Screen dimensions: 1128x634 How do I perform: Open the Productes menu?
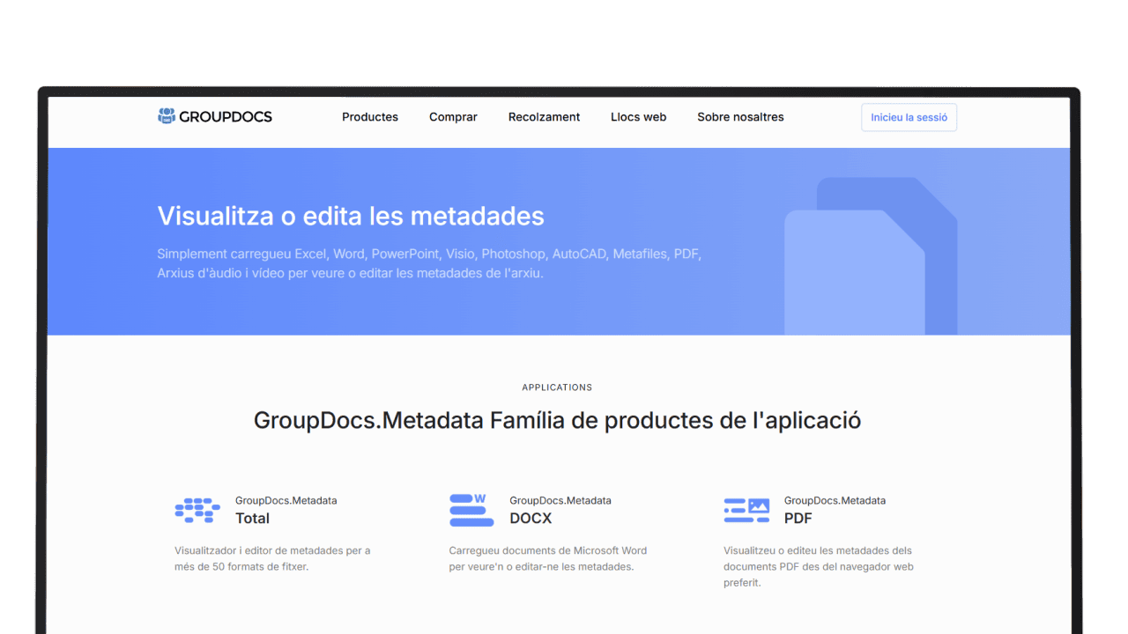pyautogui.click(x=370, y=117)
